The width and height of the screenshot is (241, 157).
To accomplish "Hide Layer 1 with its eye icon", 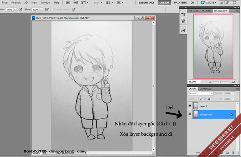I will click(190, 106).
